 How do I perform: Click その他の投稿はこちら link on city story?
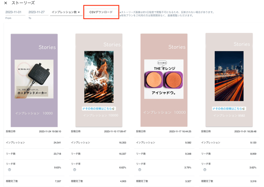229,108
